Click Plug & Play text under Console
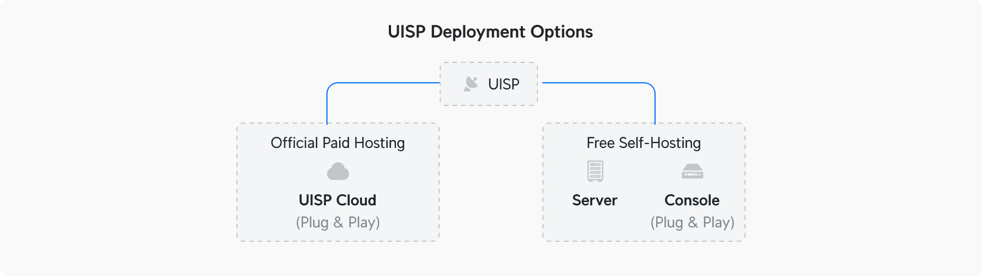Image resolution: width=982 pixels, height=276 pixels. click(692, 222)
